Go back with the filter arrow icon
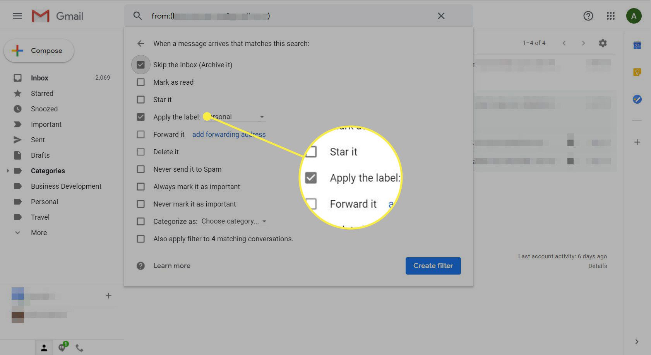This screenshot has height=355, width=651. [x=141, y=43]
